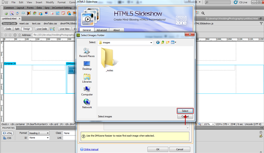Go back with the arrow in Select Images Folder
Viewport: 264px width, 153px height.
tap(158, 42)
